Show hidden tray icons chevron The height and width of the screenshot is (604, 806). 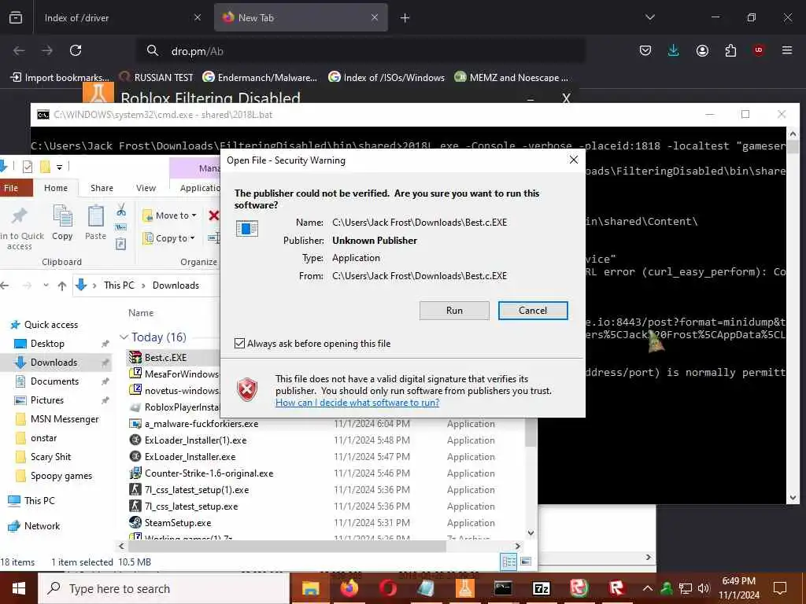648,588
